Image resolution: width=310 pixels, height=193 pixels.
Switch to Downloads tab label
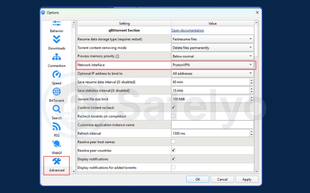57,48
